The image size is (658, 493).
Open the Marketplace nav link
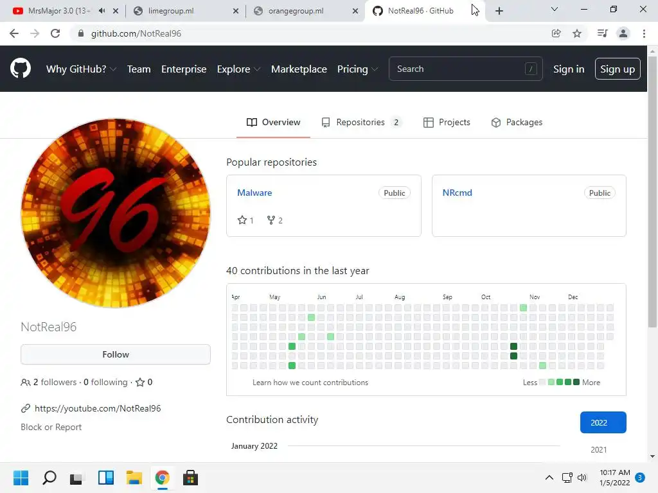[299, 69]
